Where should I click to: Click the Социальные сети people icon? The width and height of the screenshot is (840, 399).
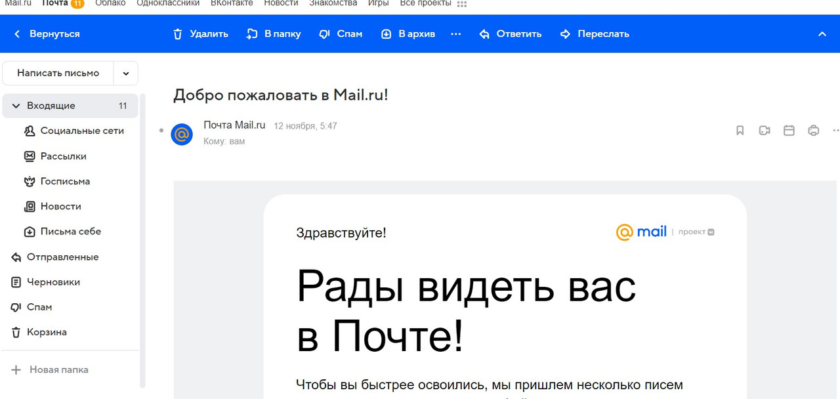click(x=30, y=131)
